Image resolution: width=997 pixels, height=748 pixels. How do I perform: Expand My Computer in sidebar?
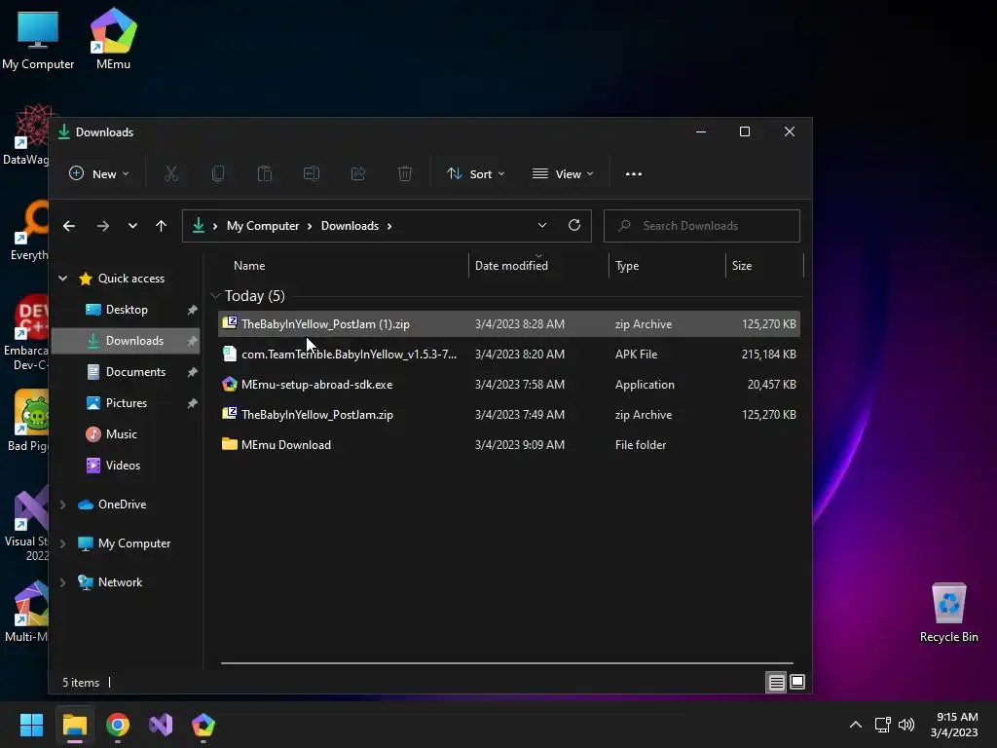click(63, 543)
